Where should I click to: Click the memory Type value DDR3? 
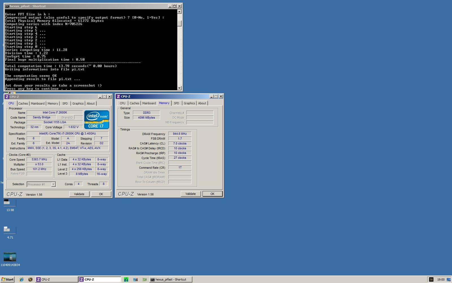146,113
